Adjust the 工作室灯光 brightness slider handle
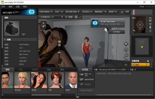This screenshot has height=99, width=155. pos(62,17)
